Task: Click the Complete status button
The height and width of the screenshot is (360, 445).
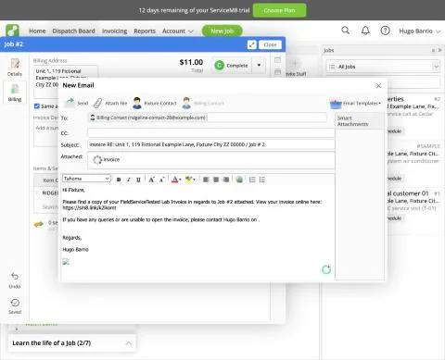Action: click(x=232, y=66)
